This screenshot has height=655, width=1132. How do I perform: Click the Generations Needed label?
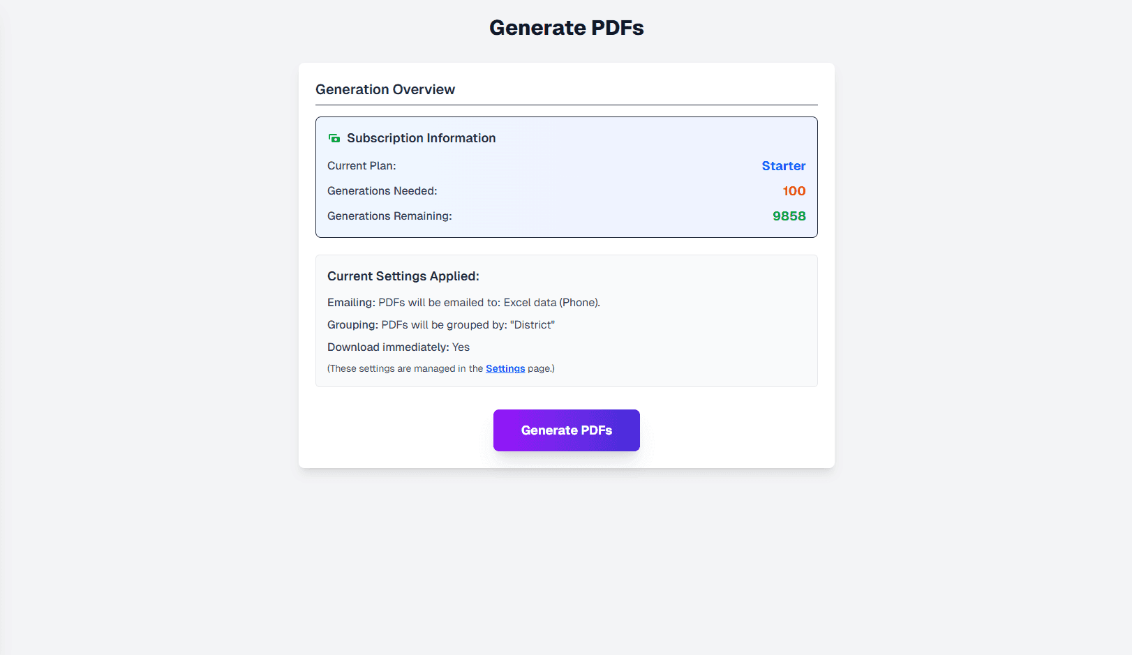[x=382, y=190]
